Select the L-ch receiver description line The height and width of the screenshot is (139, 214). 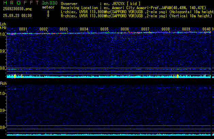pyautogui.click(x=136, y=12)
